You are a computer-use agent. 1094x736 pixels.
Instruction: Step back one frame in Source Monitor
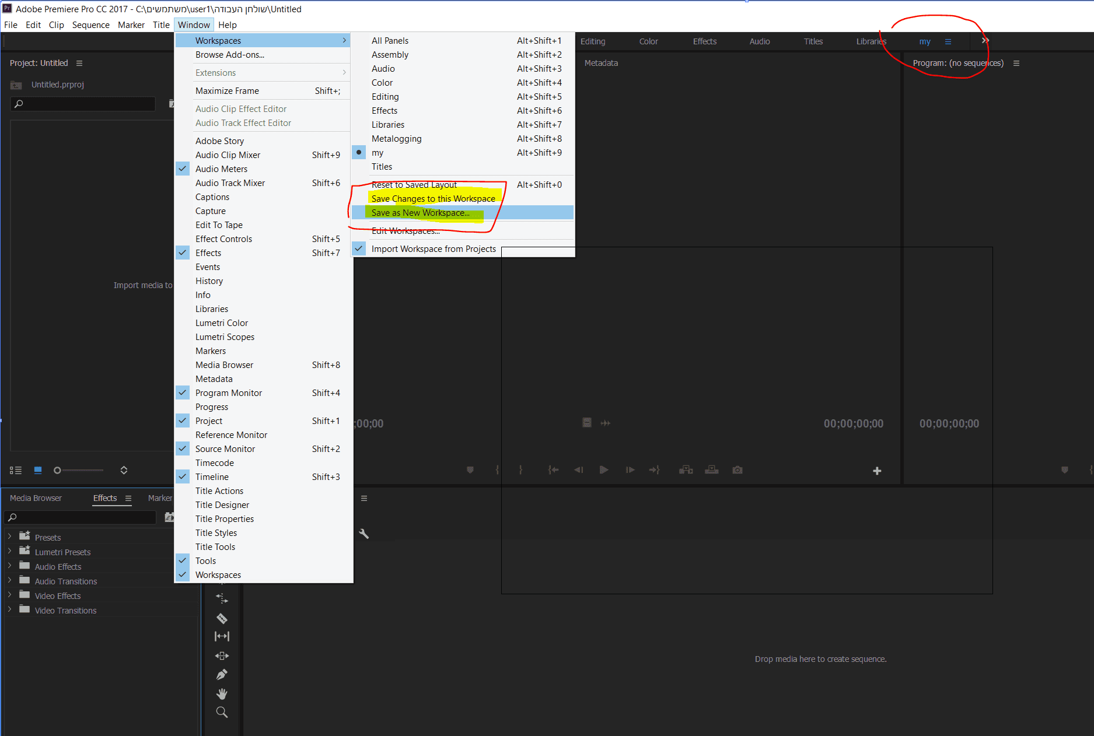pyautogui.click(x=578, y=470)
